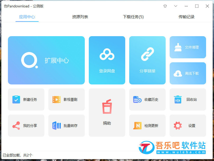Click the cloud icon above 登录网盘
Screen dimensions: 214x161
pos(107,54)
